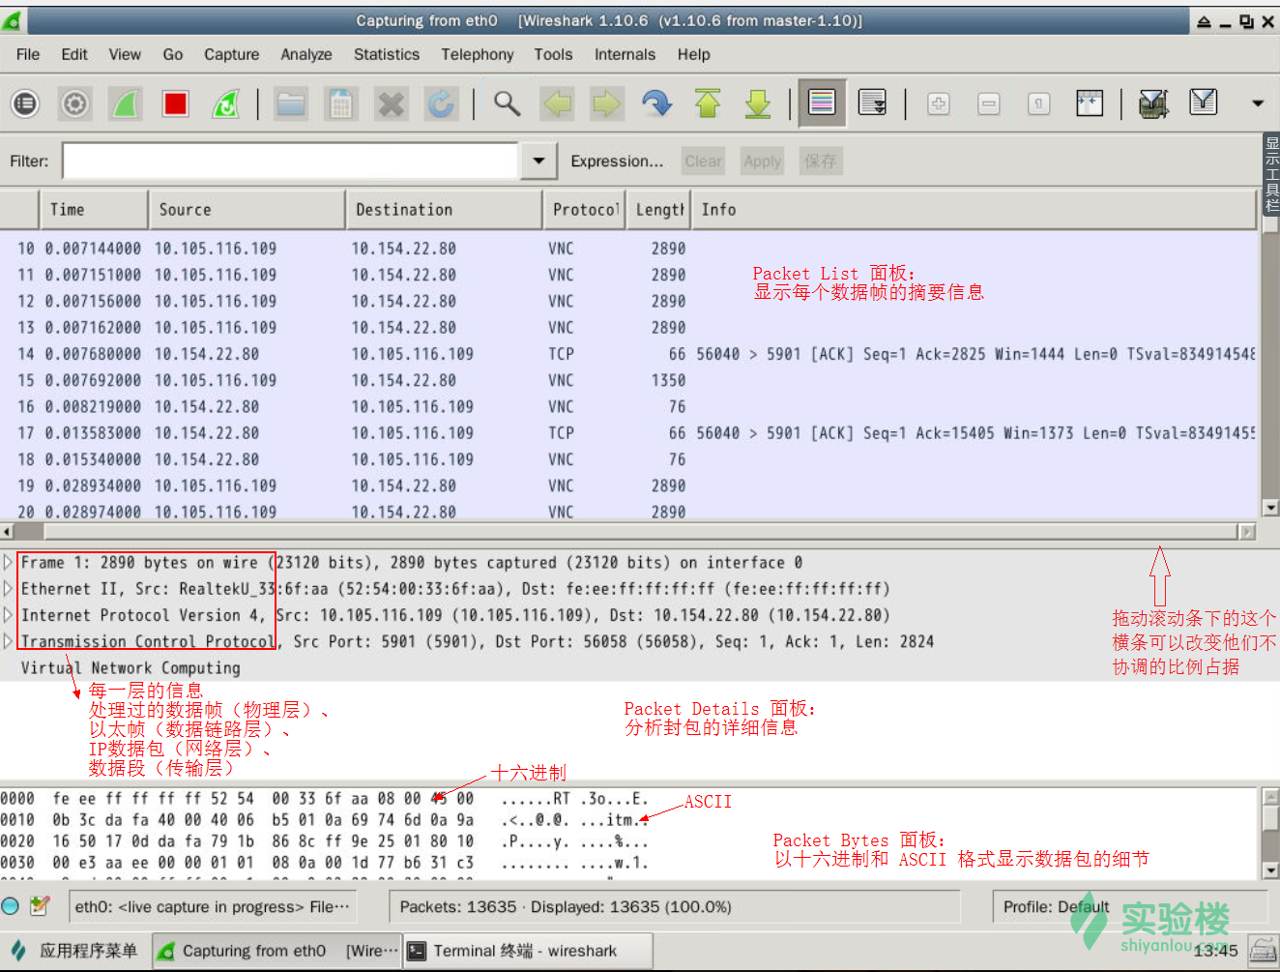This screenshot has width=1280, height=972.
Task: Click the capture options gear icon
Action: click(75, 103)
